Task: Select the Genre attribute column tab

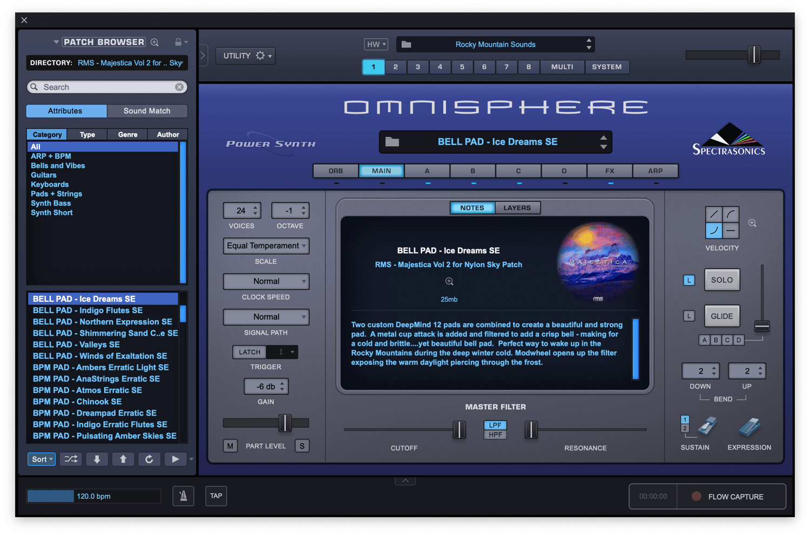Action: [x=128, y=134]
